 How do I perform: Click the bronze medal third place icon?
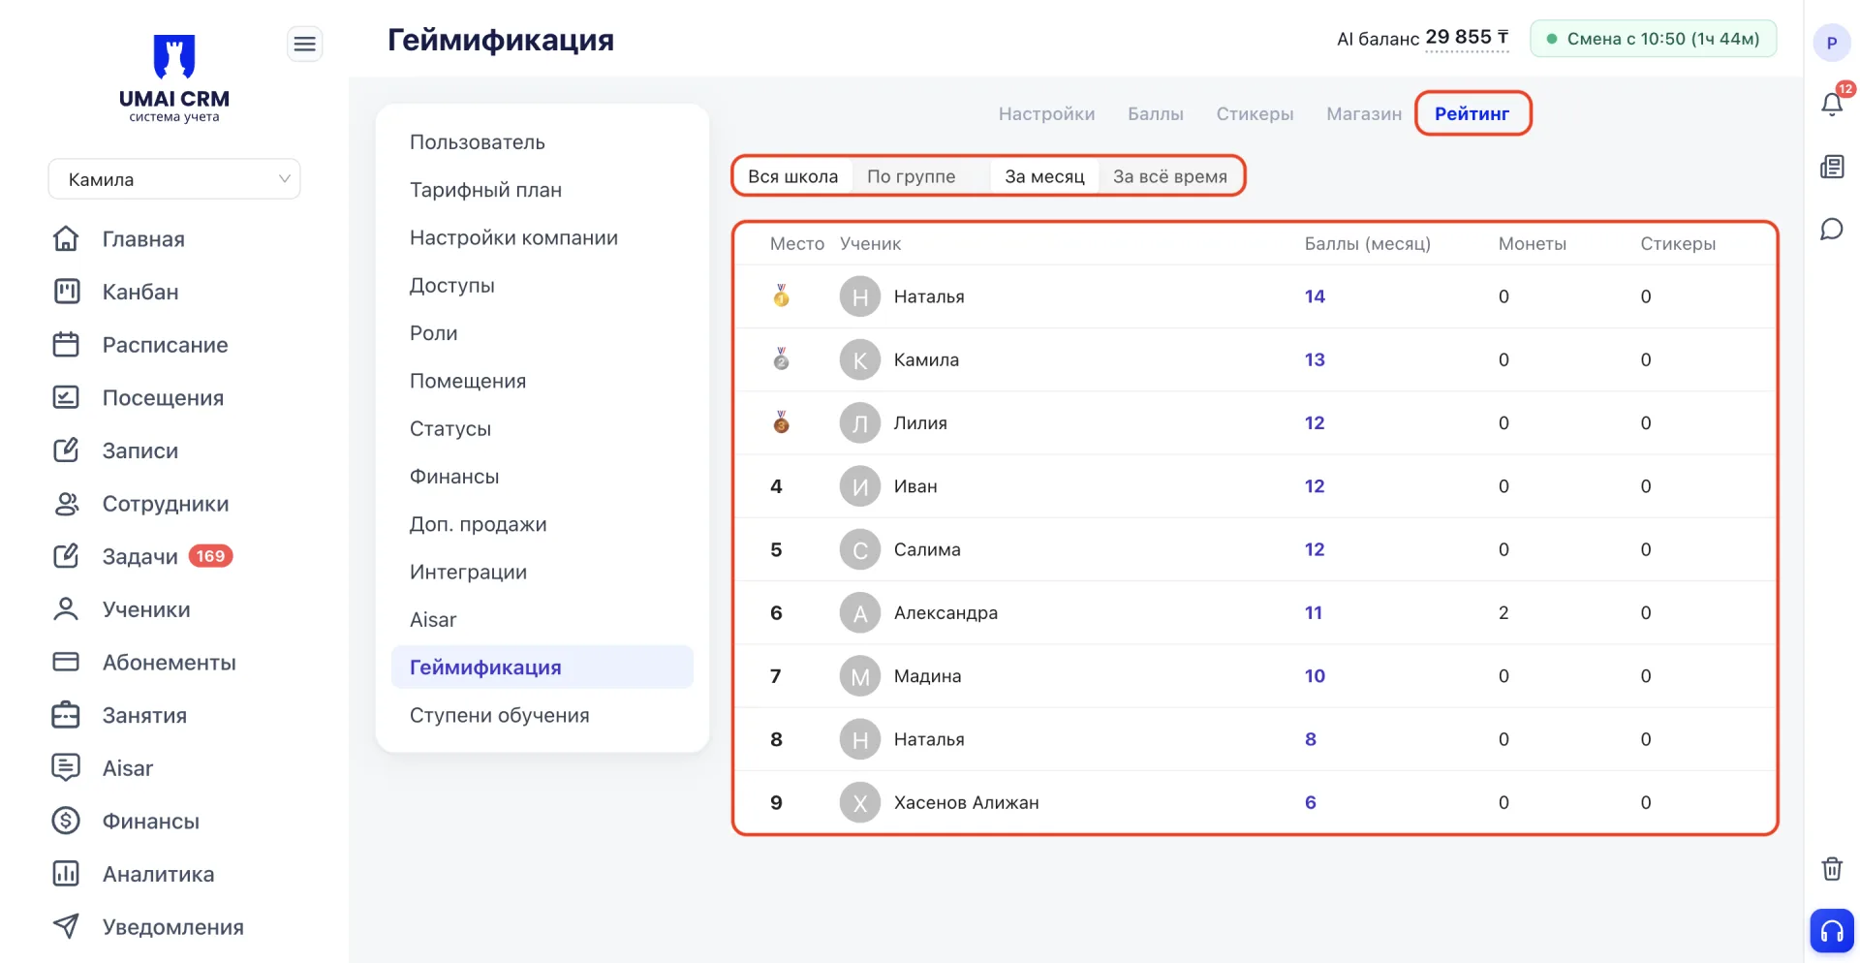click(x=782, y=422)
